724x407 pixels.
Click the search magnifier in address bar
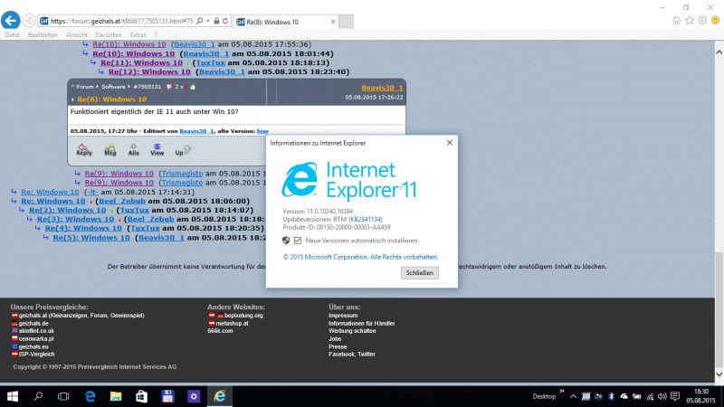pos(199,21)
